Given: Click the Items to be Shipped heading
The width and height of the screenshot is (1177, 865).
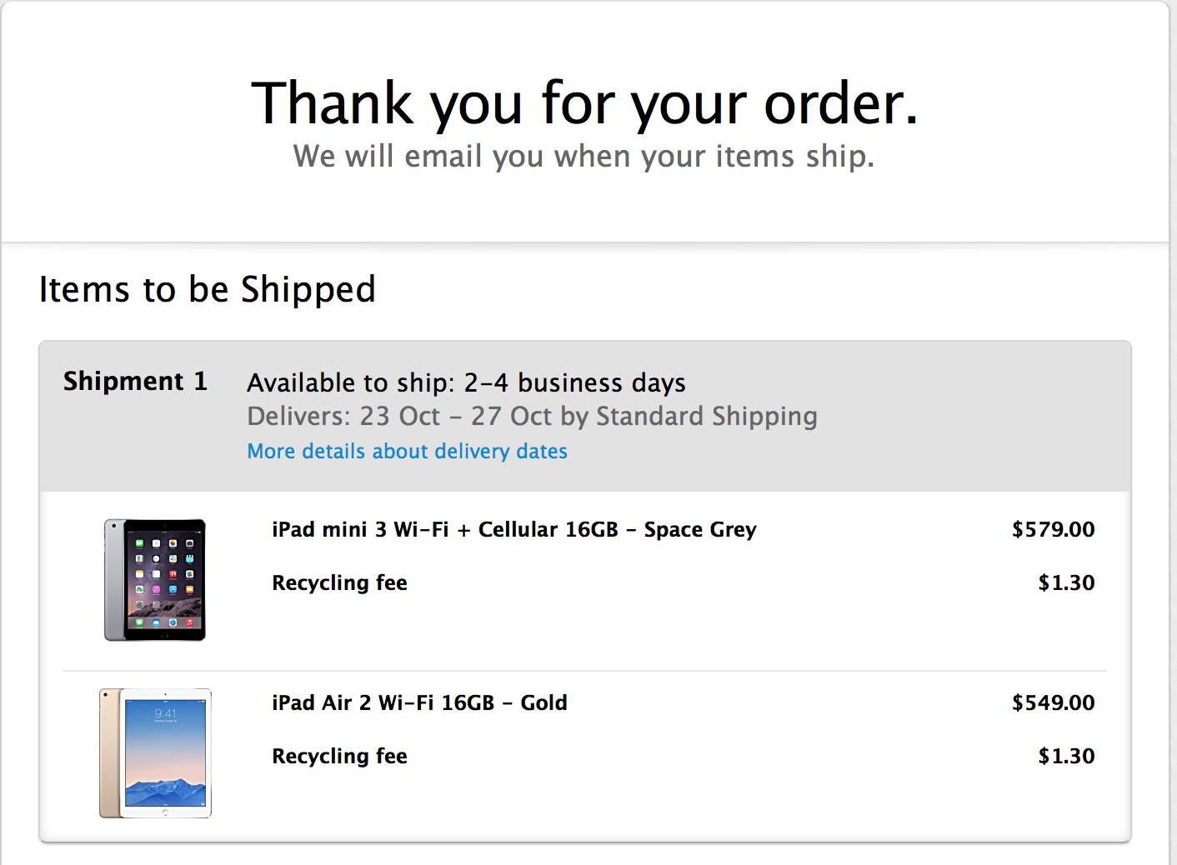Looking at the screenshot, I should (208, 290).
